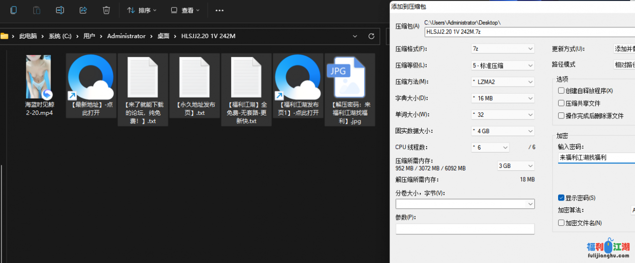Open the 排序 sort menu

(141, 10)
